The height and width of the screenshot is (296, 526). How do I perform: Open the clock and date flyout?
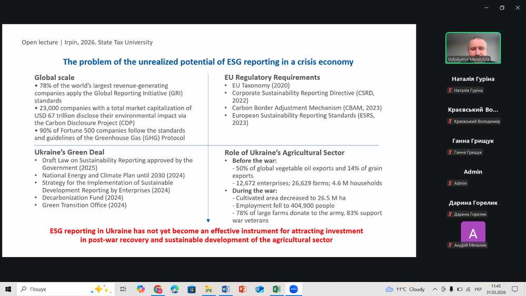(495, 289)
